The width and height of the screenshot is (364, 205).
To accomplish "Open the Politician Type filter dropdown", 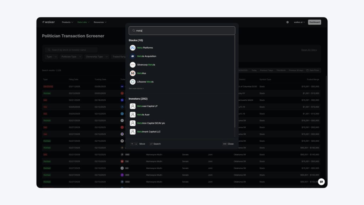I will coord(71,57).
